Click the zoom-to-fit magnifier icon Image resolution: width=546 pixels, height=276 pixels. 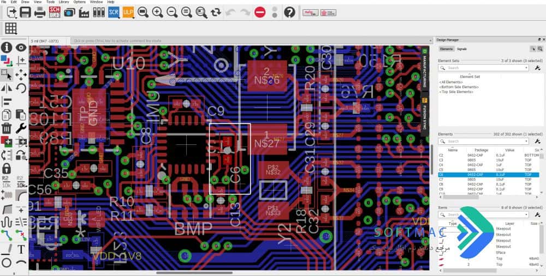pos(143,13)
